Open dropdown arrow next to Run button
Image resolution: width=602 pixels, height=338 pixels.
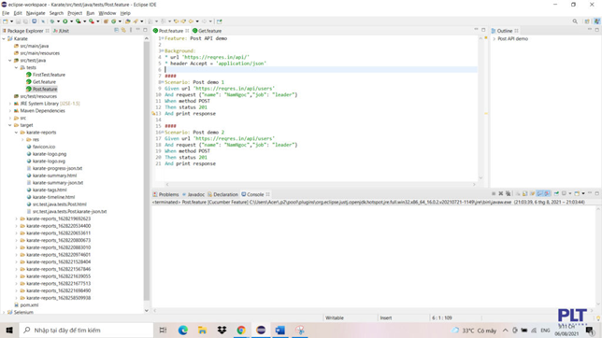[71, 21]
